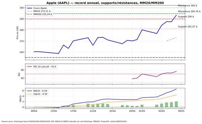Select the "Signal : 4.50" legend entry
This screenshot has height=124, width=202.
pyautogui.click(x=37, y=94)
